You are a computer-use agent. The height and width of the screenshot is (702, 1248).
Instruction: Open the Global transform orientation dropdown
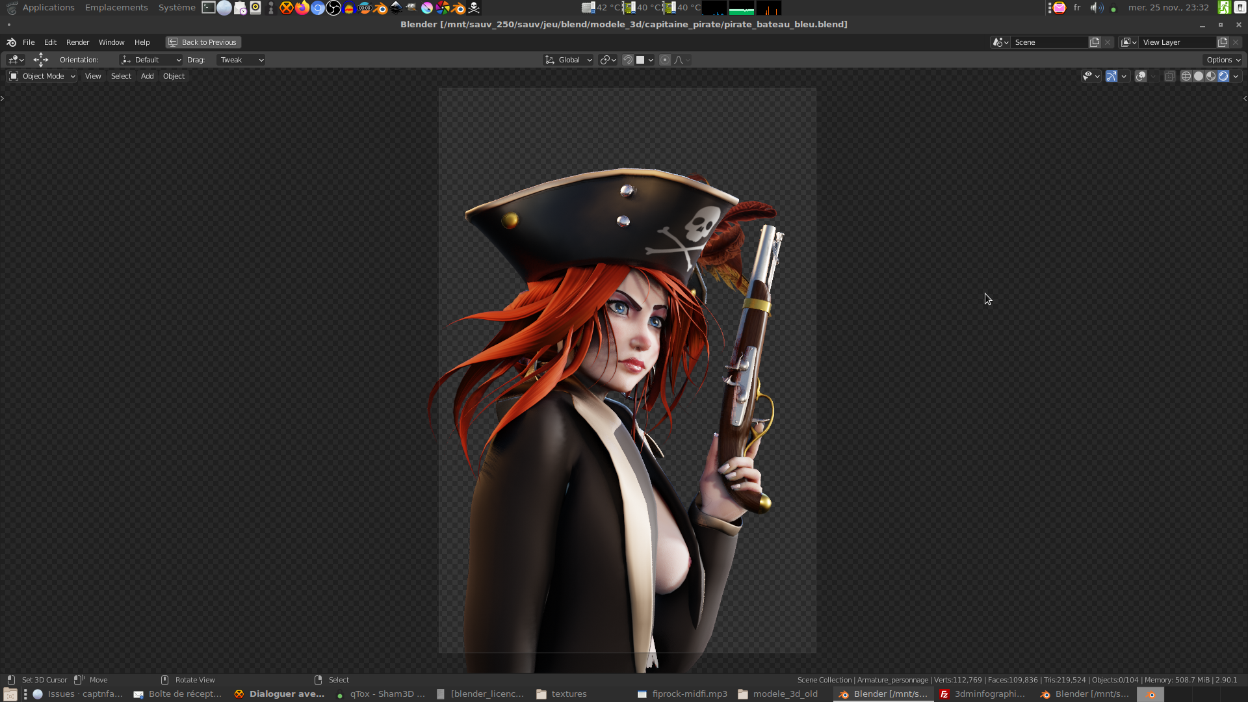pyautogui.click(x=568, y=60)
